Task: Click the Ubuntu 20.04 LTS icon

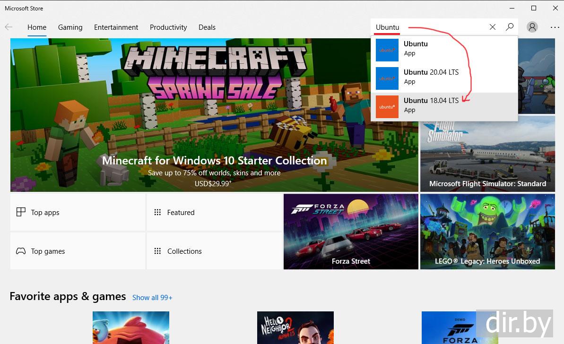Action: pos(387,78)
